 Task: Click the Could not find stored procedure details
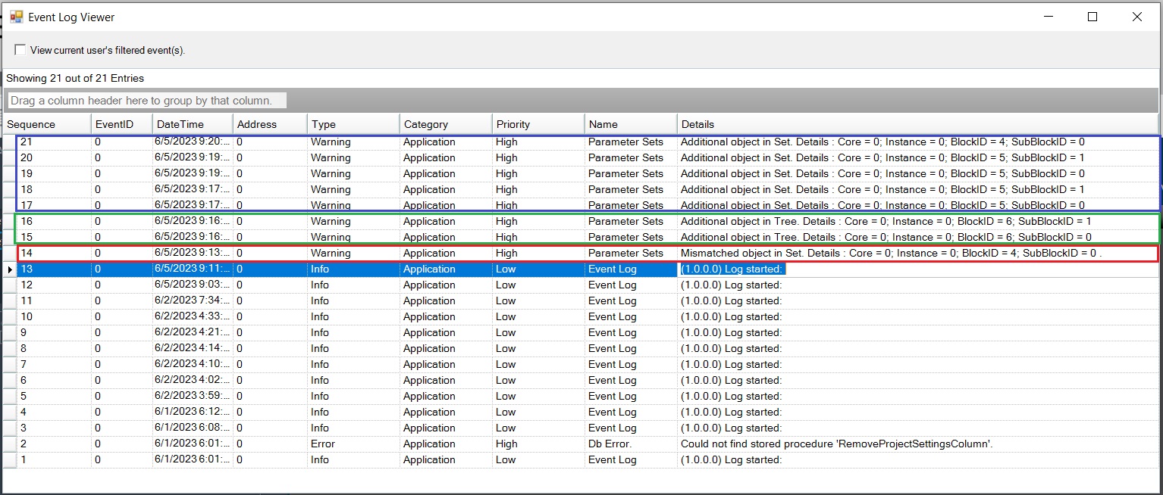click(x=917, y=444)
